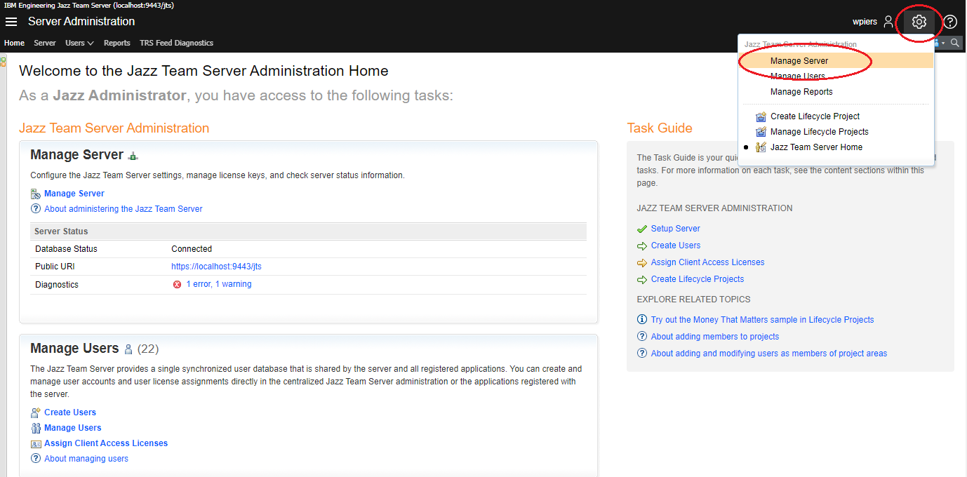The width and height of the screenshot is (967, 477).
Task: Click Create Users in Task Guide
Action: tap(676, 246)
